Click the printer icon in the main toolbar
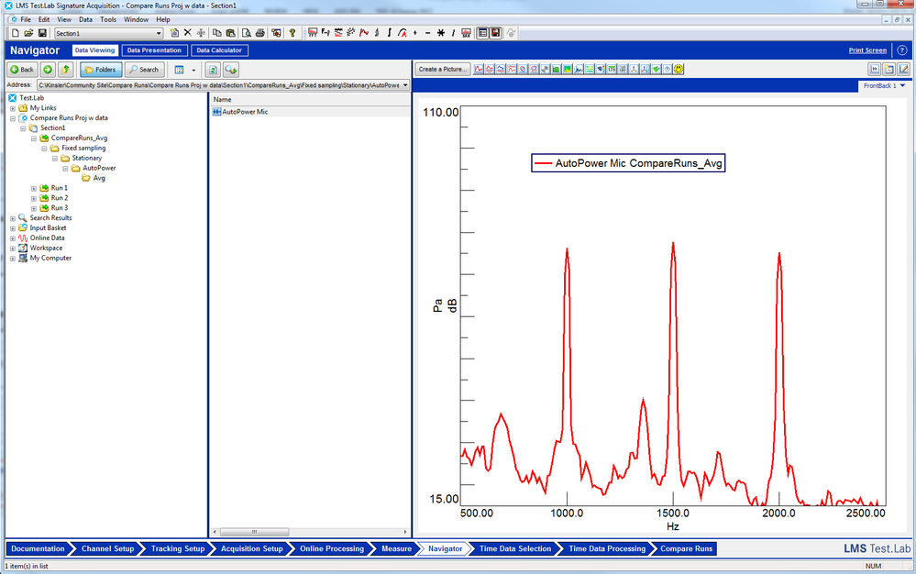The image size is (916, 574). click(x=260, y=33)
